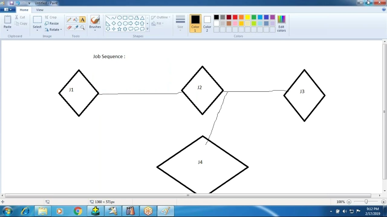Image resolution: width=387 pixels, height=217 pixels.
Task: Select the Color picker eyedropper tool
Action: (x=76, y=27)
